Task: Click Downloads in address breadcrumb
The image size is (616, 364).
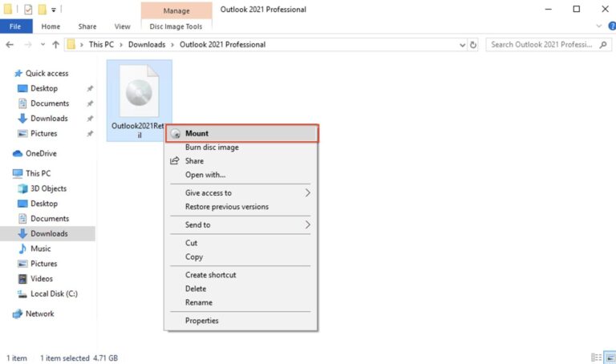Action: coord(147,45)
